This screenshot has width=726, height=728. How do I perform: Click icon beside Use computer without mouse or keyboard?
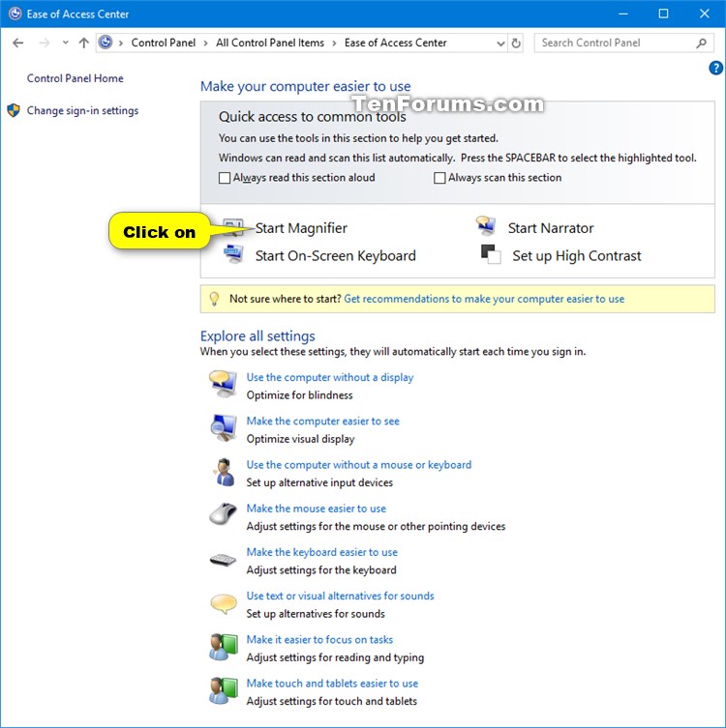coord(224,472)
